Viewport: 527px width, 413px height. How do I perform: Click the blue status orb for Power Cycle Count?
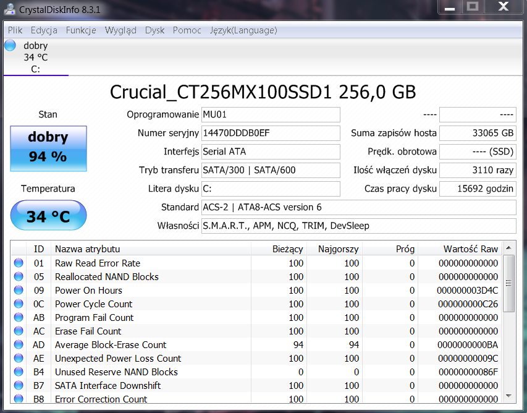pos(19,304)
